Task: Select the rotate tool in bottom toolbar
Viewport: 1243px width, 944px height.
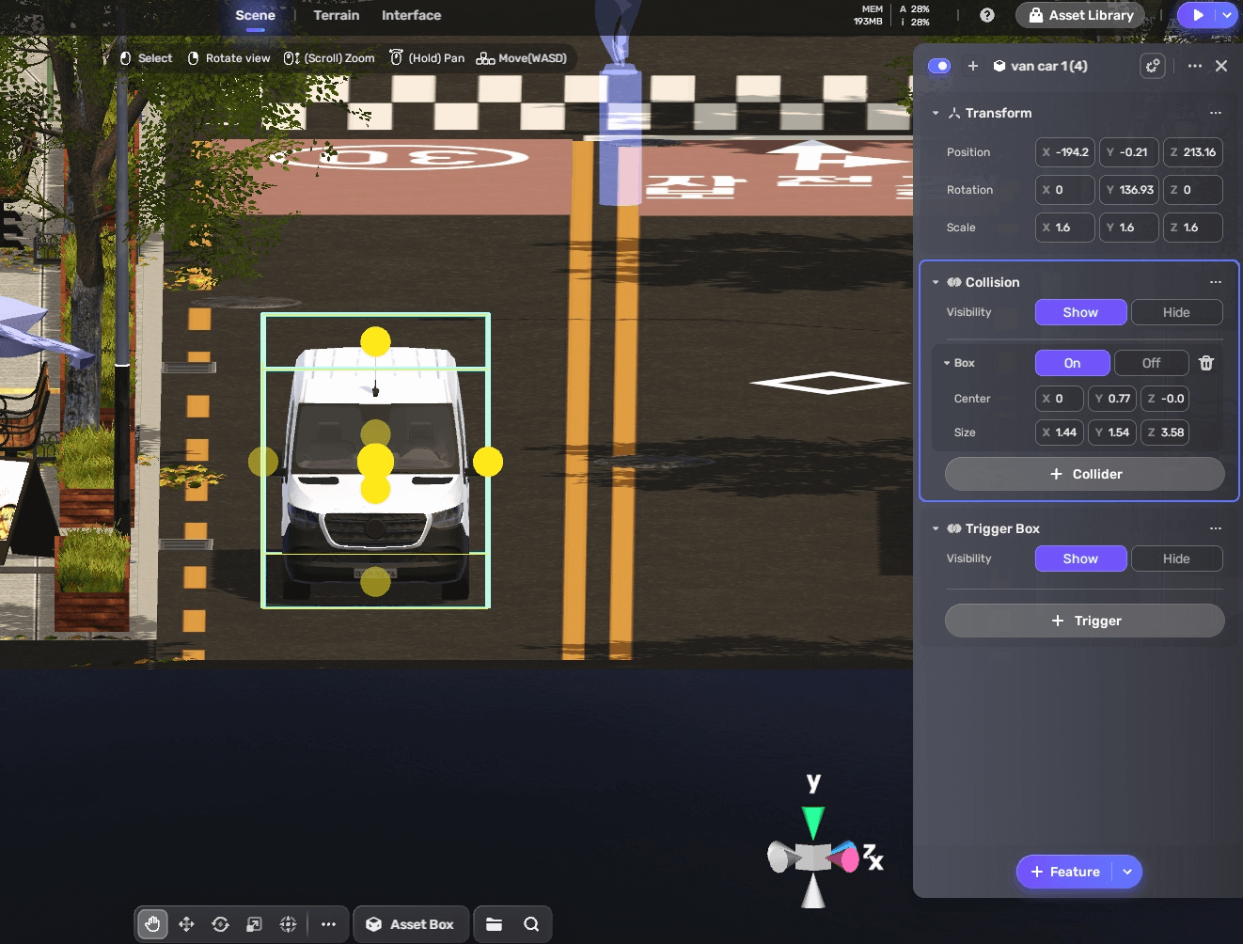Action: pos(220,924)
